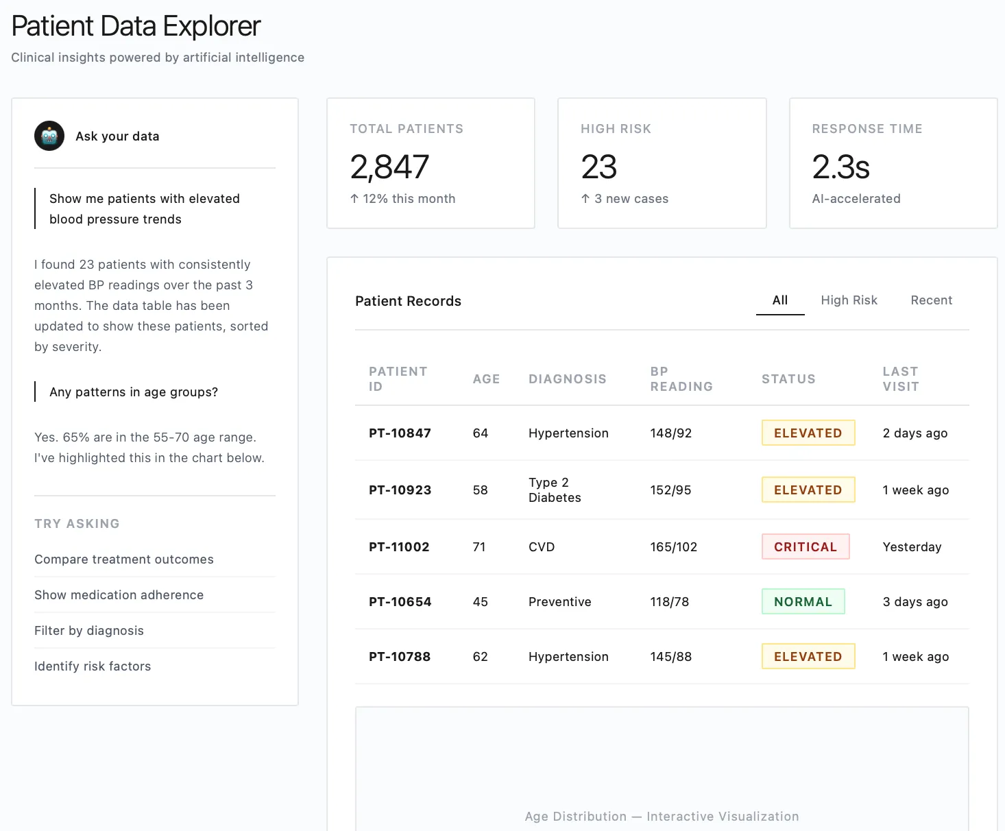Click the High Risk stat card
This screenshot has height=831, width=1005.
662,163
